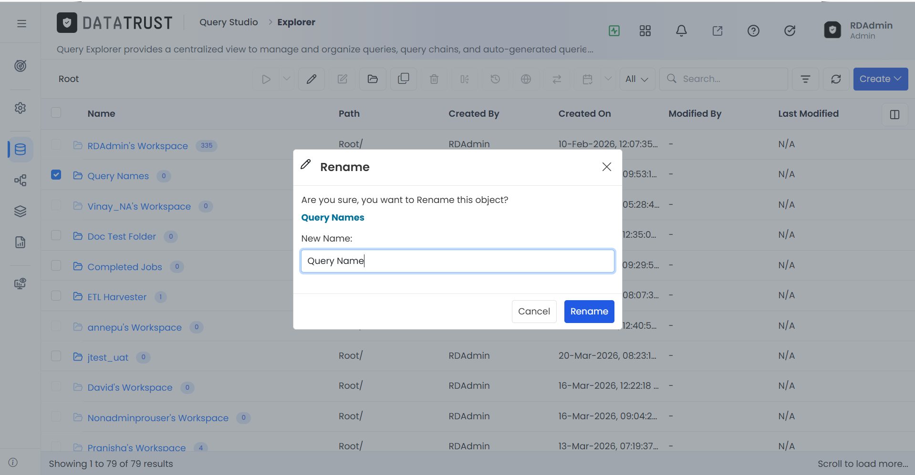
Task: Open the layers stack icon in sidebar
Action: click(20, 211)
